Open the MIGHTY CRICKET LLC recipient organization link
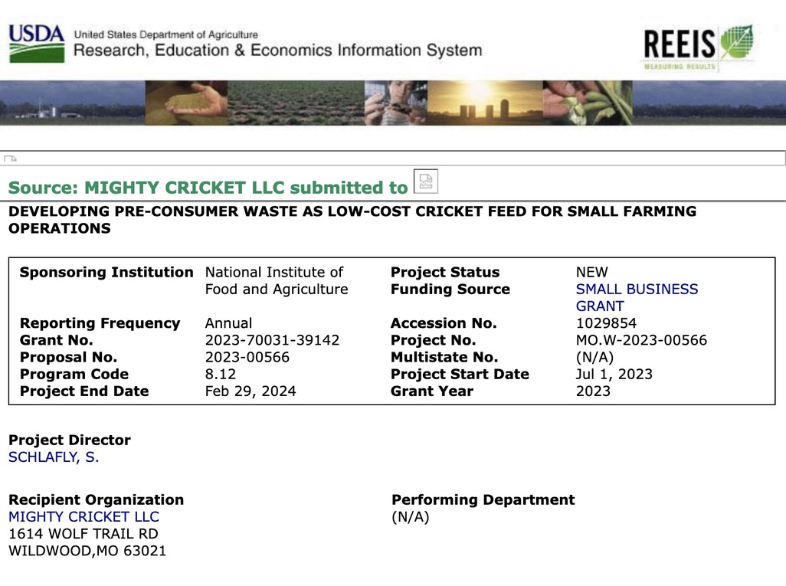 click(84, 517)
